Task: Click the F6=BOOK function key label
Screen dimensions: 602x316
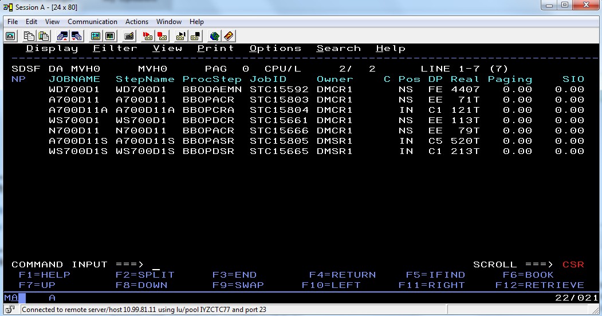Action: (528, 275)
